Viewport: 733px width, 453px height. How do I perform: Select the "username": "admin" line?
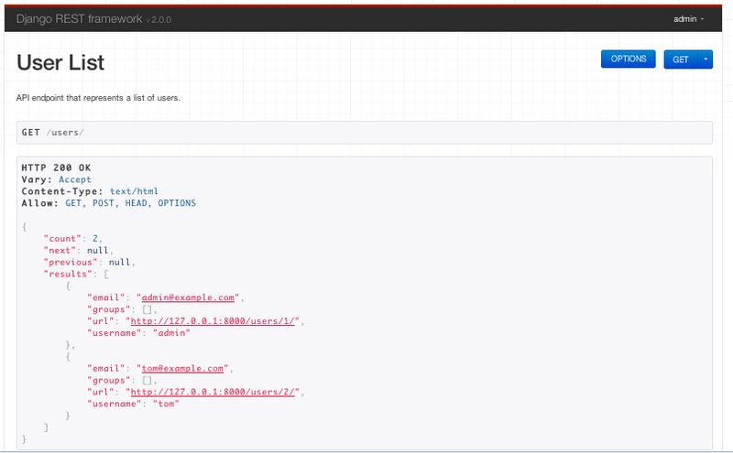click(138, 333)
